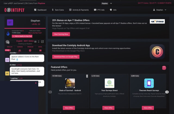Switch to the Premium chat tab
The height and width of the screenshot is (114, 174).
click(x=30, y=47)
